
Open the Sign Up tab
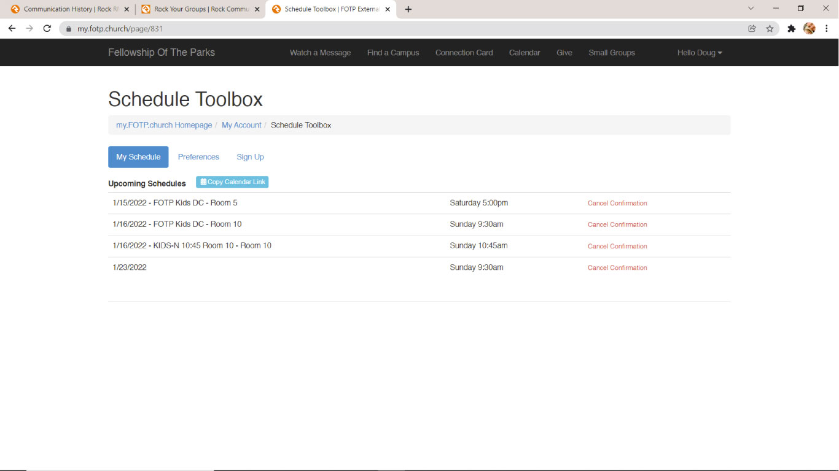click(x=250, y=157)
